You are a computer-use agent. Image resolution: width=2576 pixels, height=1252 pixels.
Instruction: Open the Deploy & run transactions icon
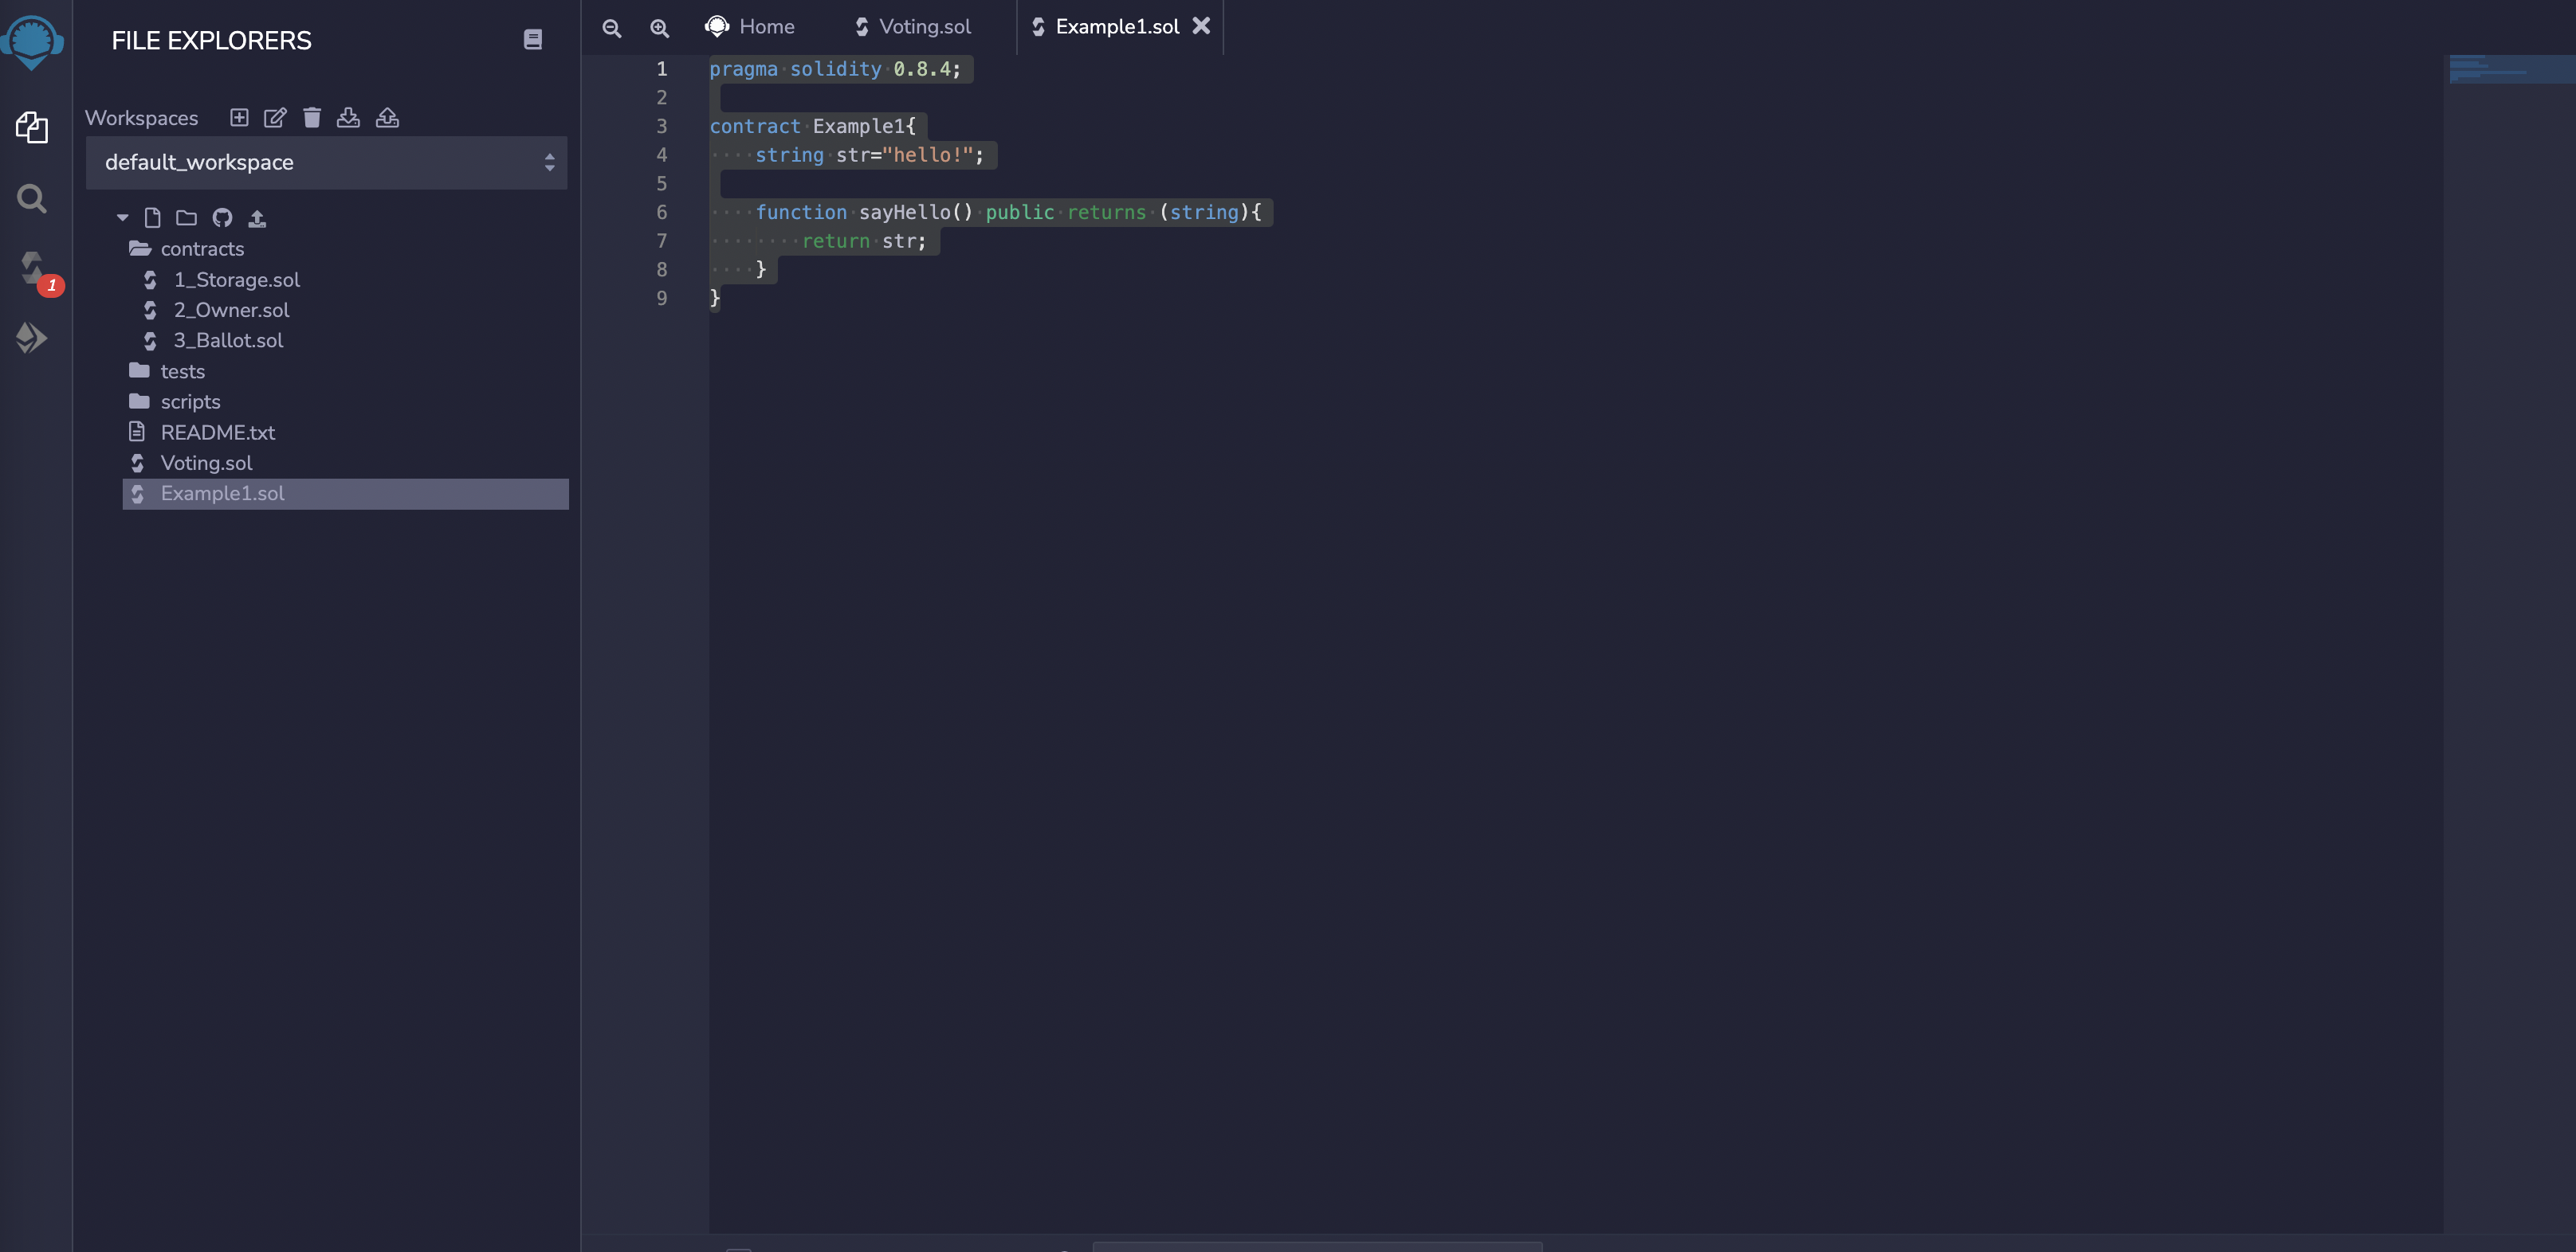pos(32,338)
